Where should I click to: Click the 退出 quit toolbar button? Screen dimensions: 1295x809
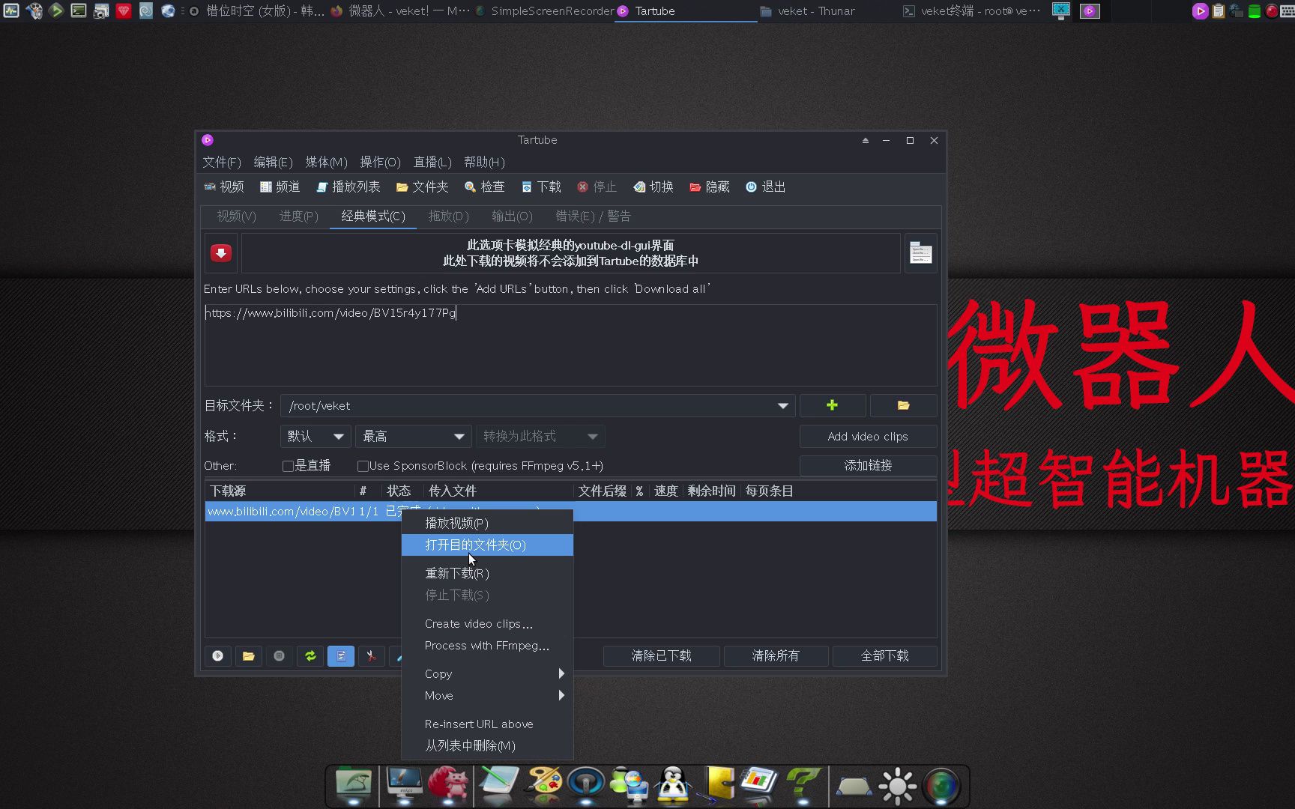coord(765,187)
